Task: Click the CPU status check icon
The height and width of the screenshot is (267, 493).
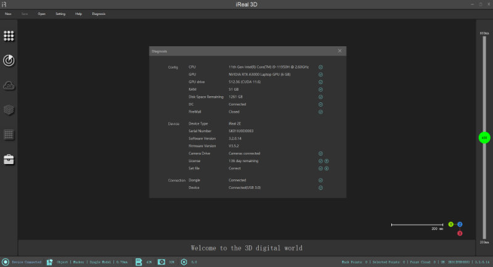Action: pyautogui.click(x=320, y=67)
